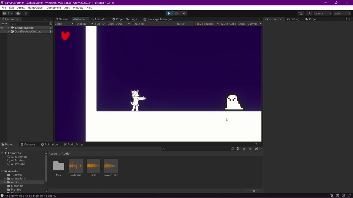Click the Step frame button
Viewport: 353px width, 198px height.
[184, 13]
